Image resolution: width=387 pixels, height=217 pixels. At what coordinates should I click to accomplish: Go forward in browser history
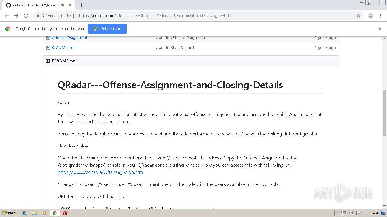coord(16,16)
